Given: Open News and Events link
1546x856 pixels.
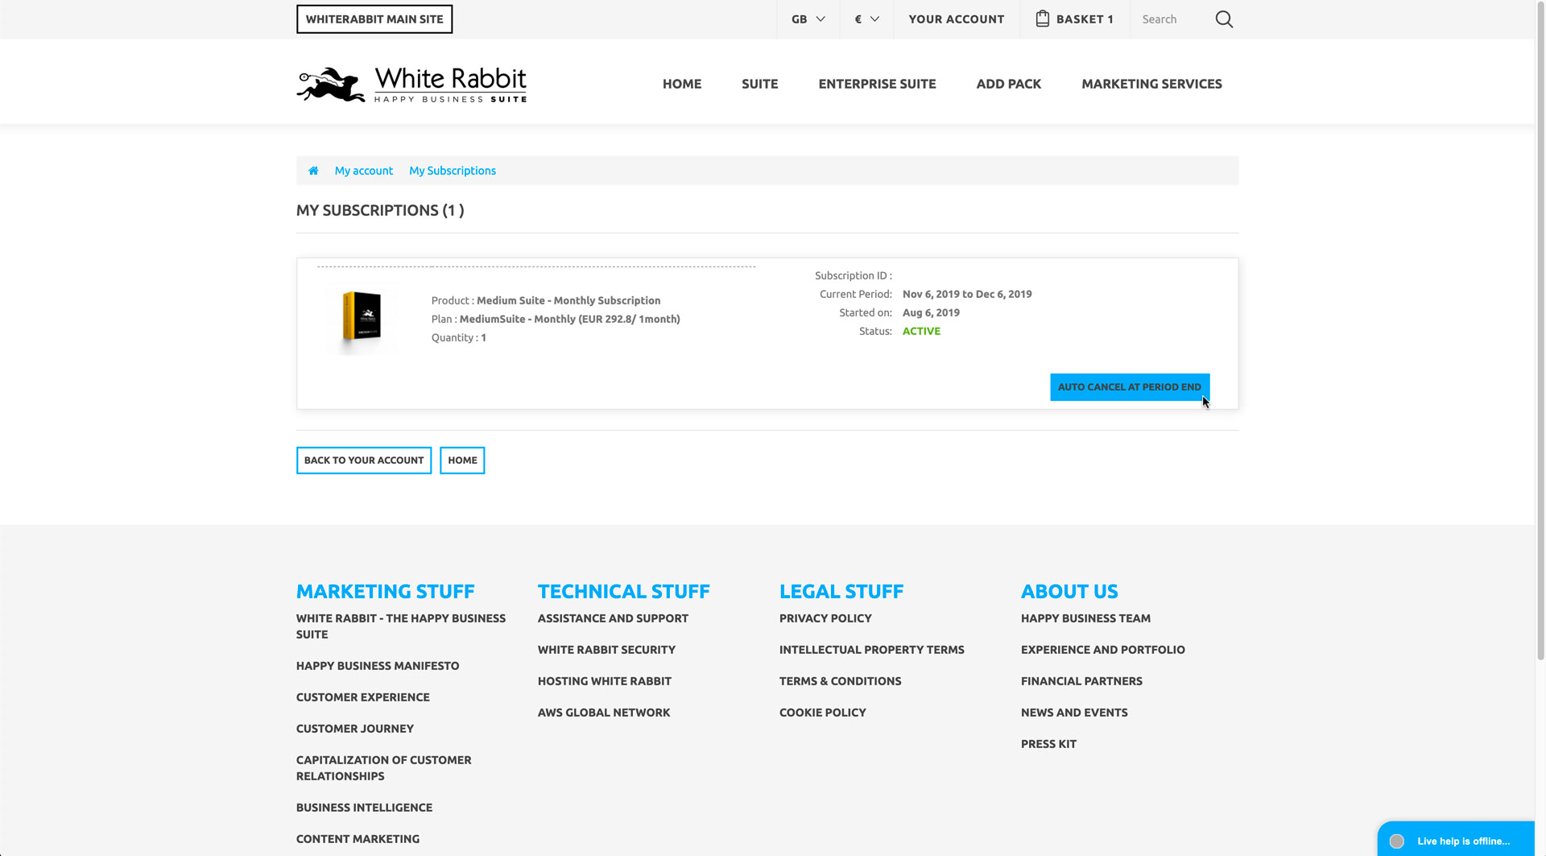Looking at the screenshot, I should pos(1074,713).
